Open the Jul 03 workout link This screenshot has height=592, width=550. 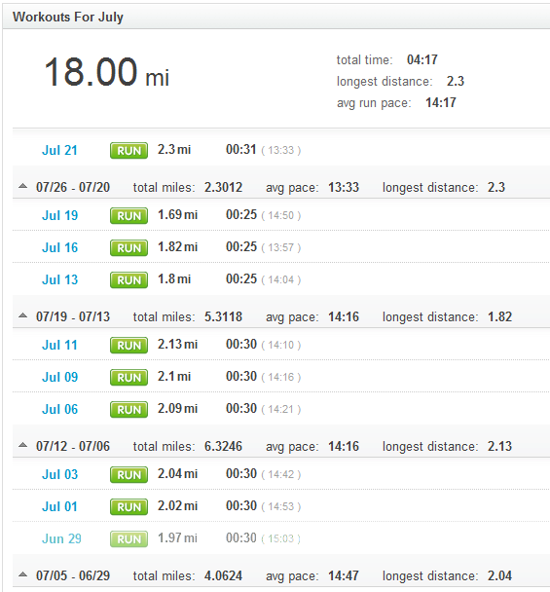tap(59, 474)
